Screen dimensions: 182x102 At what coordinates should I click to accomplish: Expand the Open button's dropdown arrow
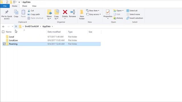(x=123, y=10)
